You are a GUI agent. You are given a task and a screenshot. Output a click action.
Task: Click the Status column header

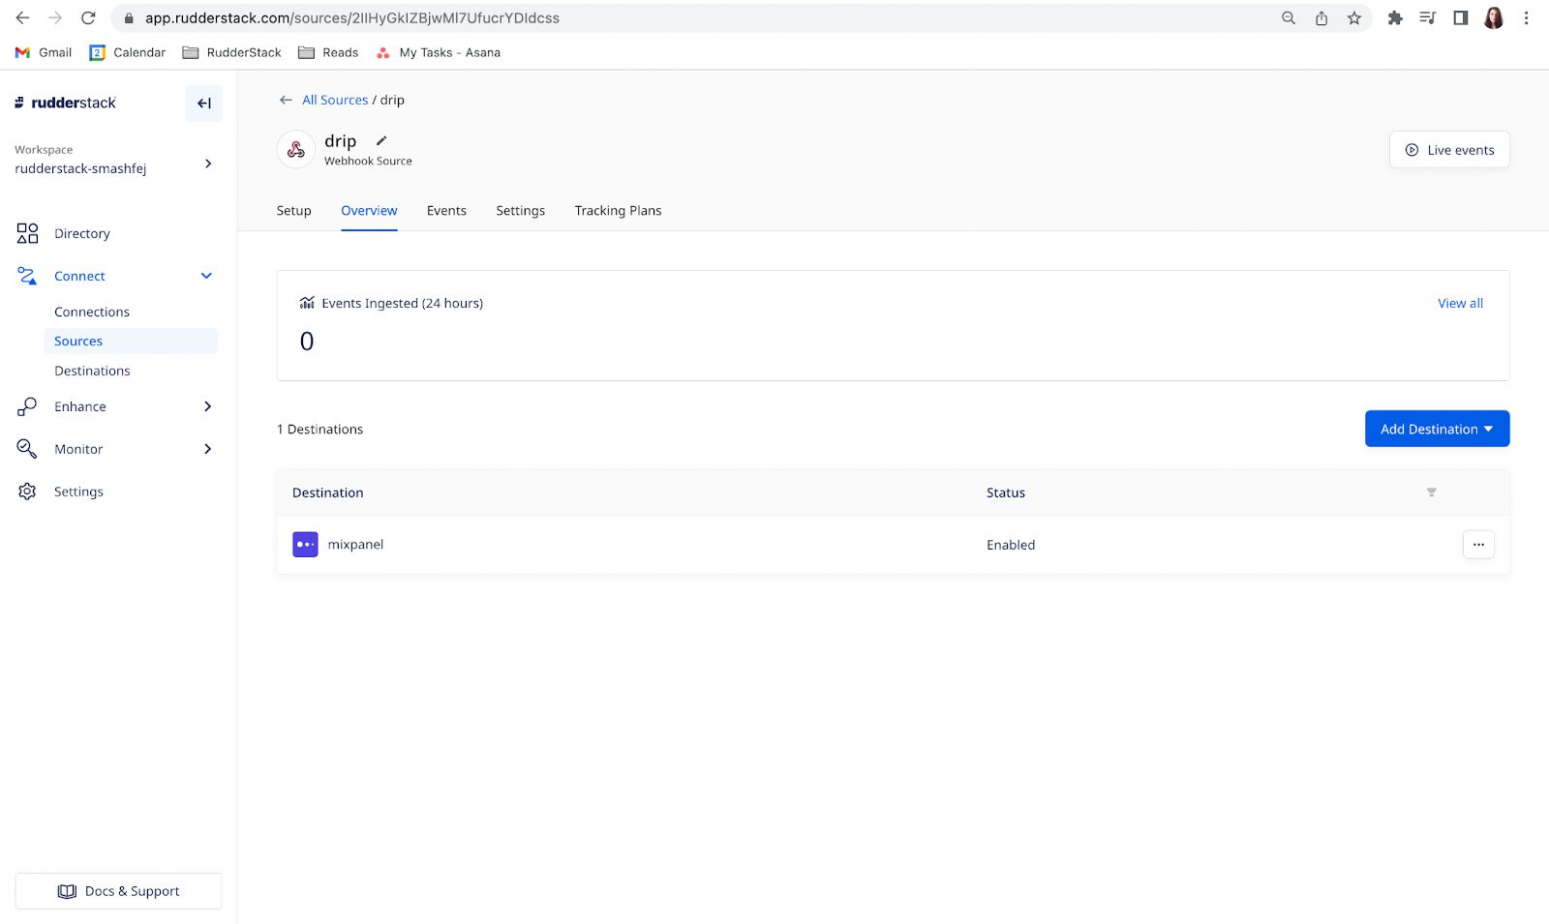tap(1006, 492)
